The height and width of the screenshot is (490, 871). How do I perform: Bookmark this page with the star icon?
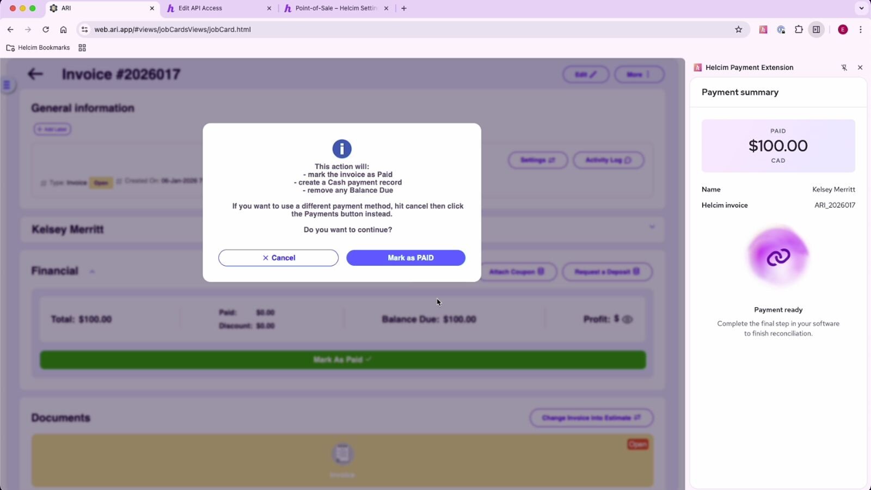click(739, 30)
